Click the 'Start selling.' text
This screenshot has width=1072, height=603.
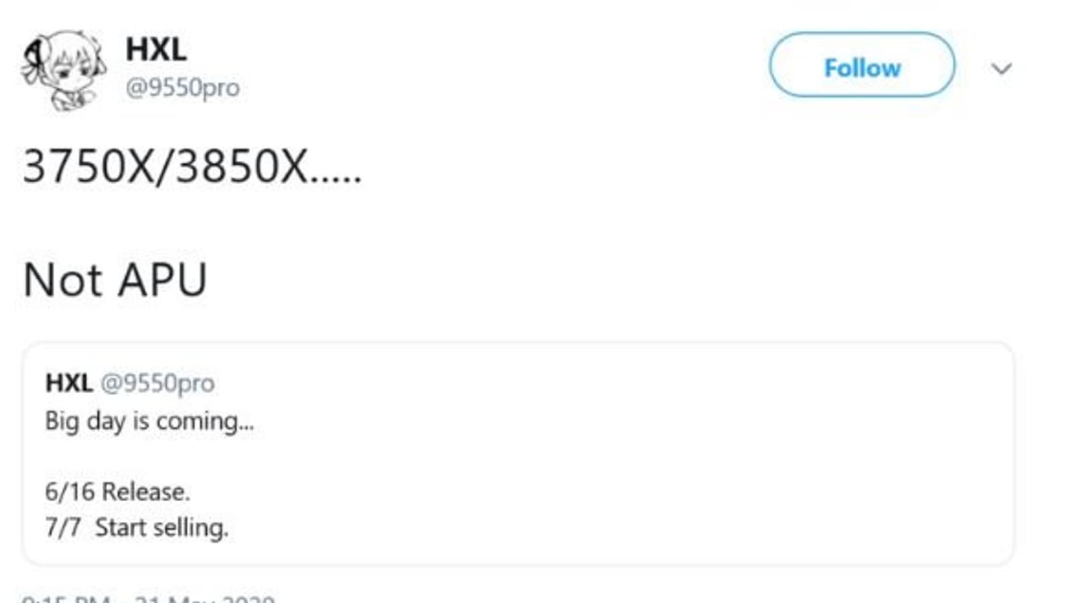(x=161, y=527)
